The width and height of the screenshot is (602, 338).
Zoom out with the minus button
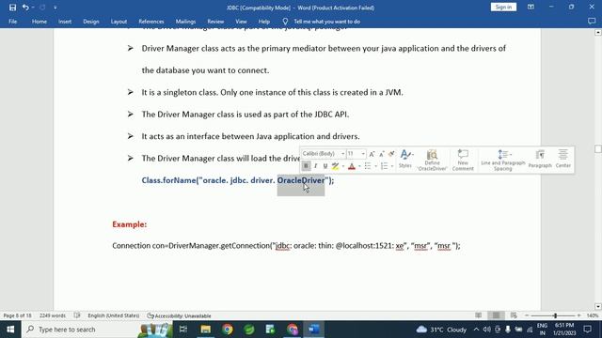(527, 315)
